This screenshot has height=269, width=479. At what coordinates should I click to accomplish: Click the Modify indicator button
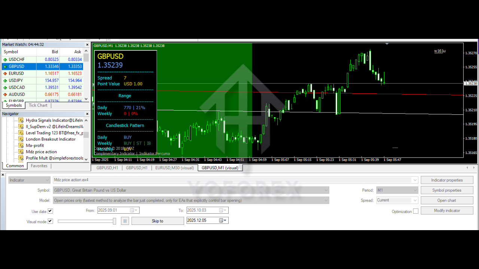pyautogui.click(x=447, y=210)
